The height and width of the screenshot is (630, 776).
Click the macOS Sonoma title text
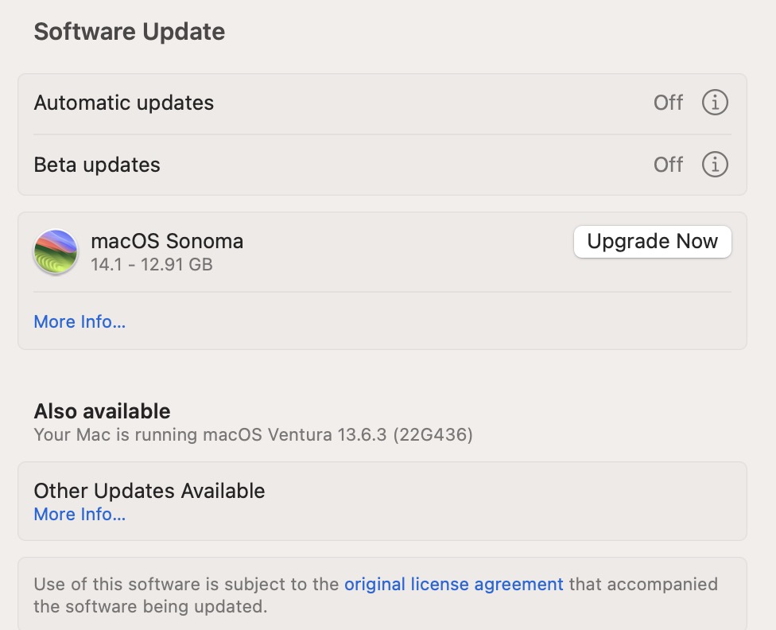point(167,241)
